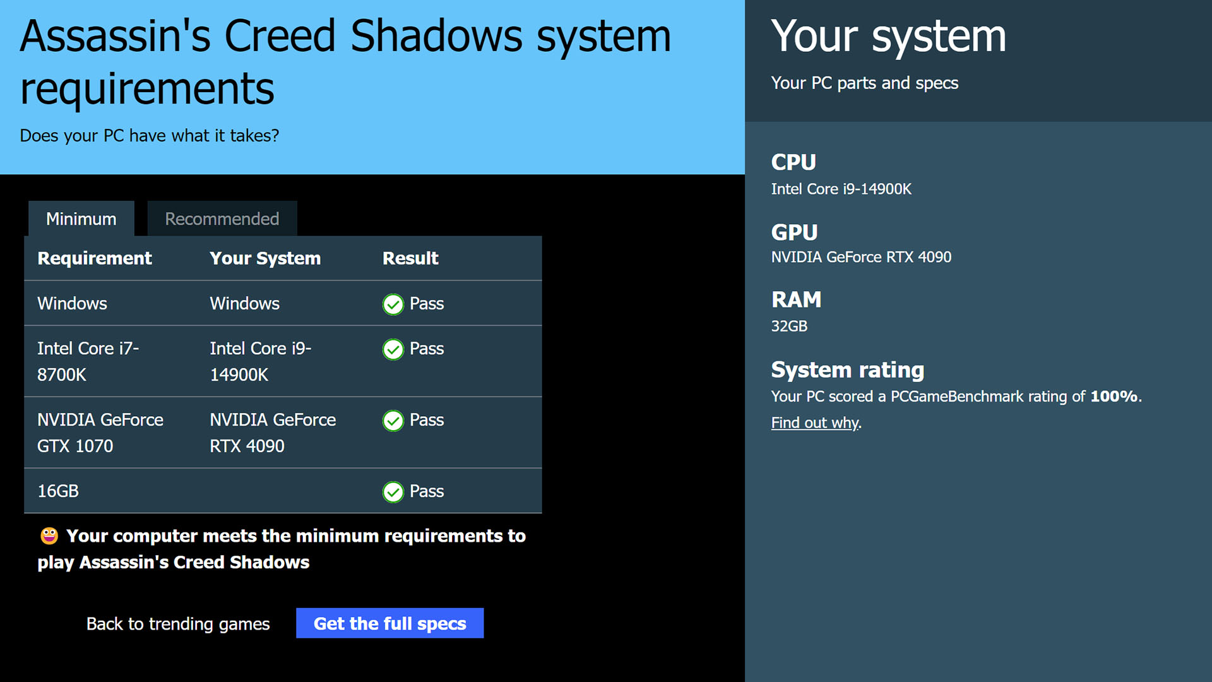Click the System rating heading

pos(848,369)
